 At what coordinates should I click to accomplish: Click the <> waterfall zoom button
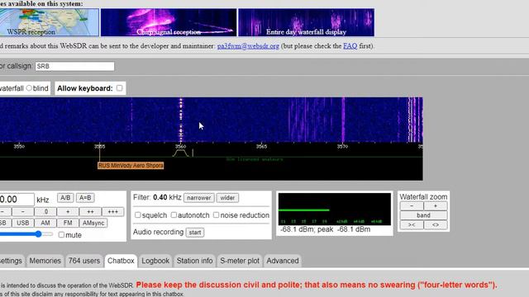[436, 224]
